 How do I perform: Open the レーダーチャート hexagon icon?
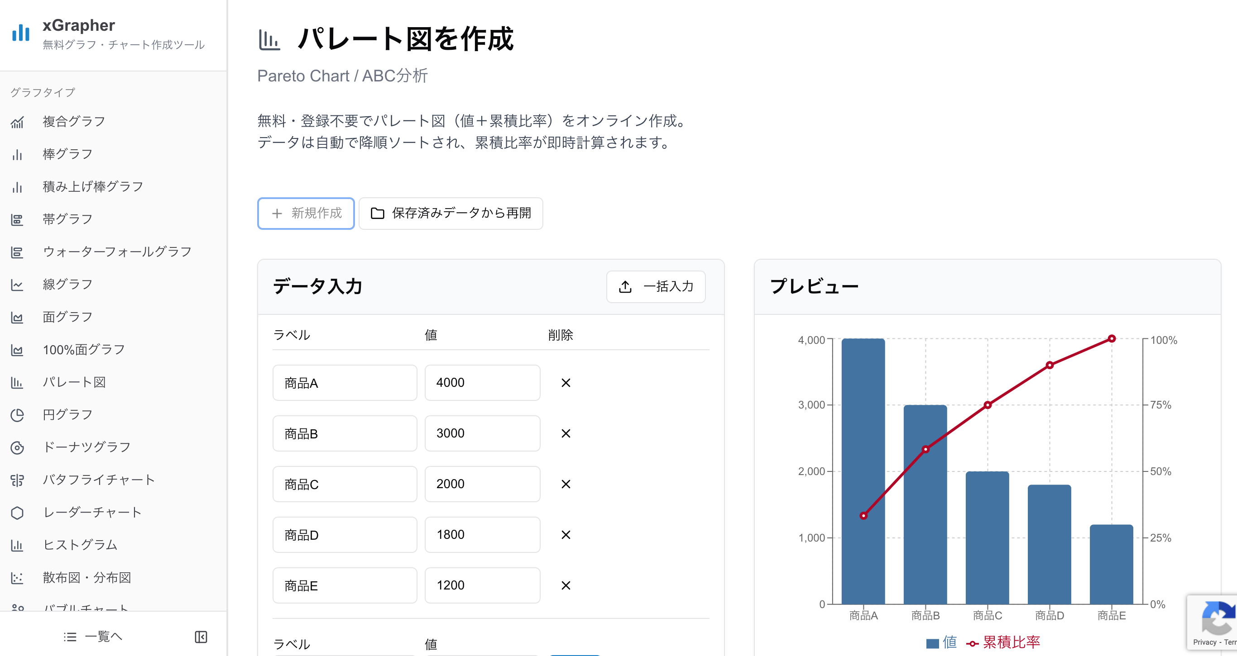(17, 513)
